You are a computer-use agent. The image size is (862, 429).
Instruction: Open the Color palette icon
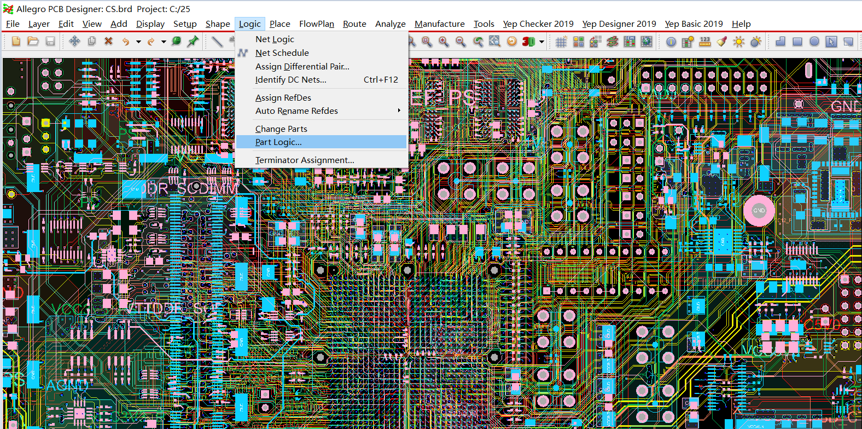pos(578,42)
